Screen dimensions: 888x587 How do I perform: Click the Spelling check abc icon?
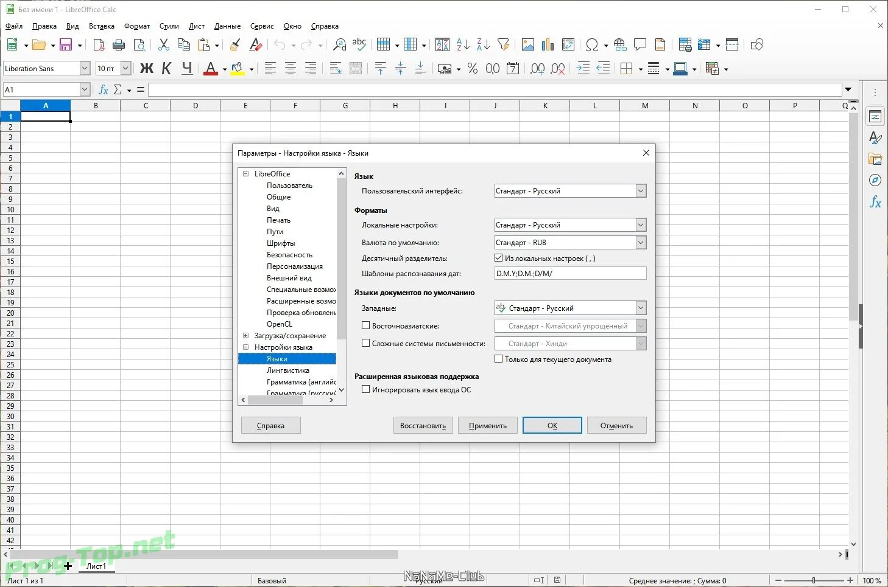359,44
